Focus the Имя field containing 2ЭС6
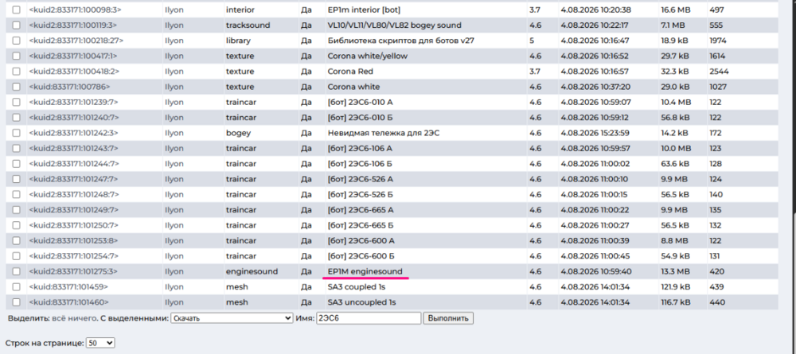796x354 pixels. (369, 318)
